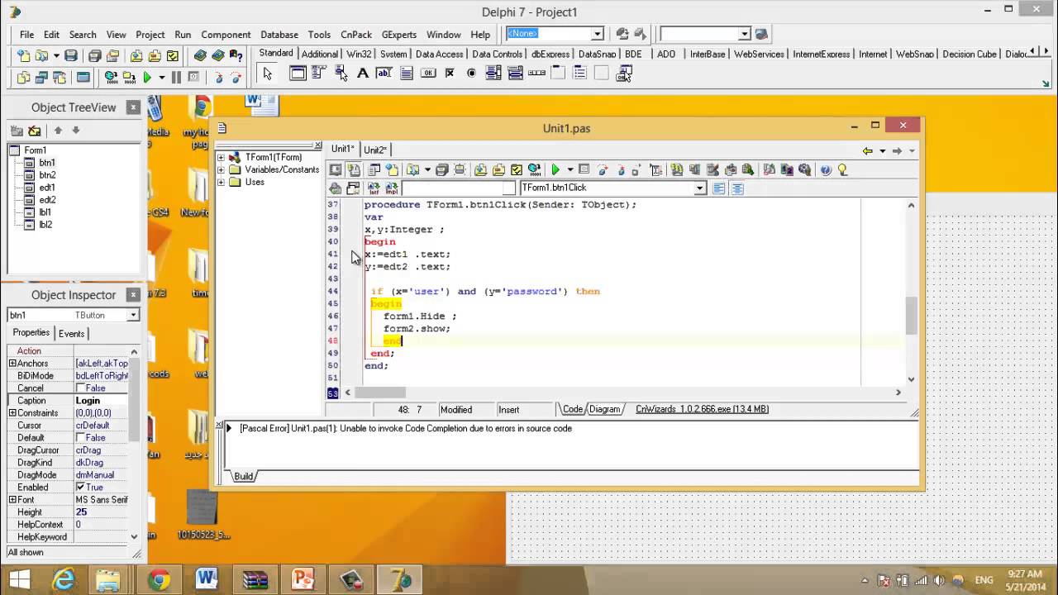Screen dimensions: 1058x595
Task: Click the Object TreeView move down arrow
Action: tap(76, 131)
